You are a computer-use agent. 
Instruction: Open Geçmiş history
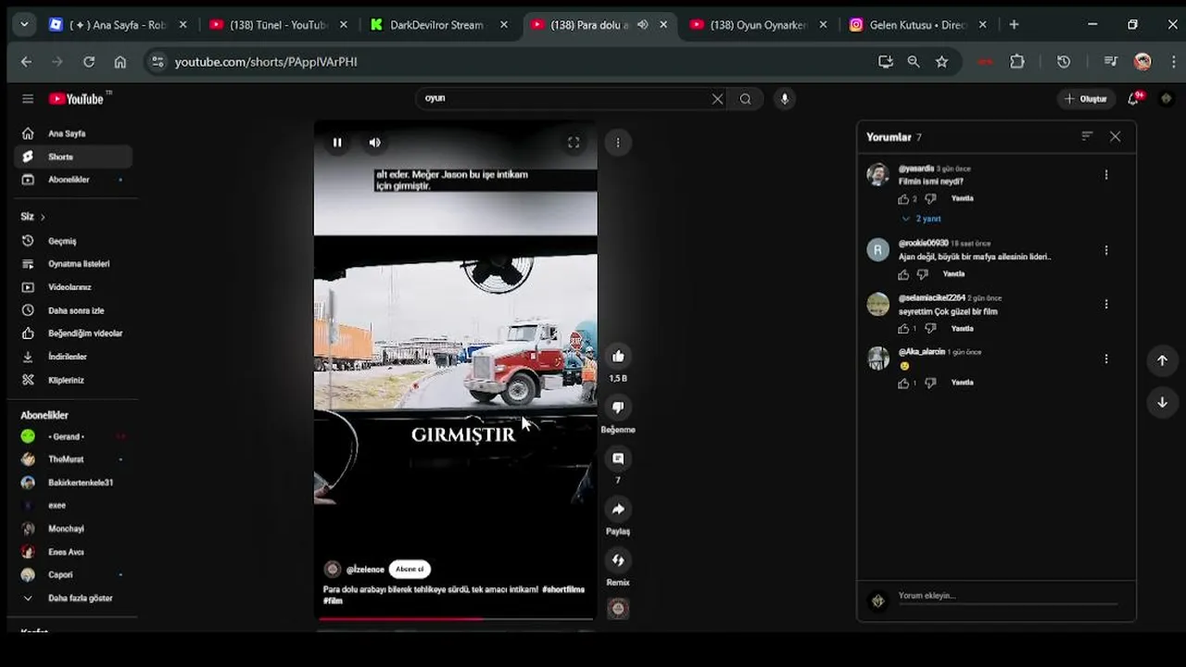click(73, 241)
